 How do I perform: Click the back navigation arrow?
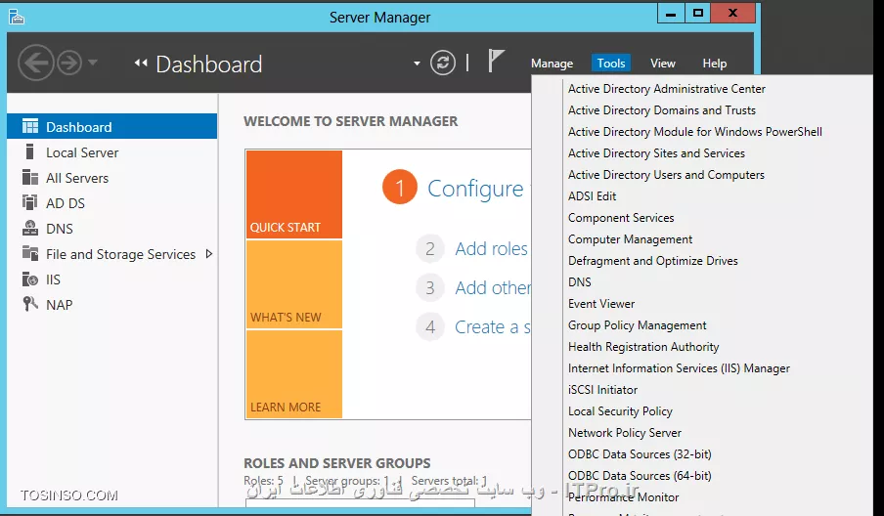pyautogui.click(x=36, y=63)
